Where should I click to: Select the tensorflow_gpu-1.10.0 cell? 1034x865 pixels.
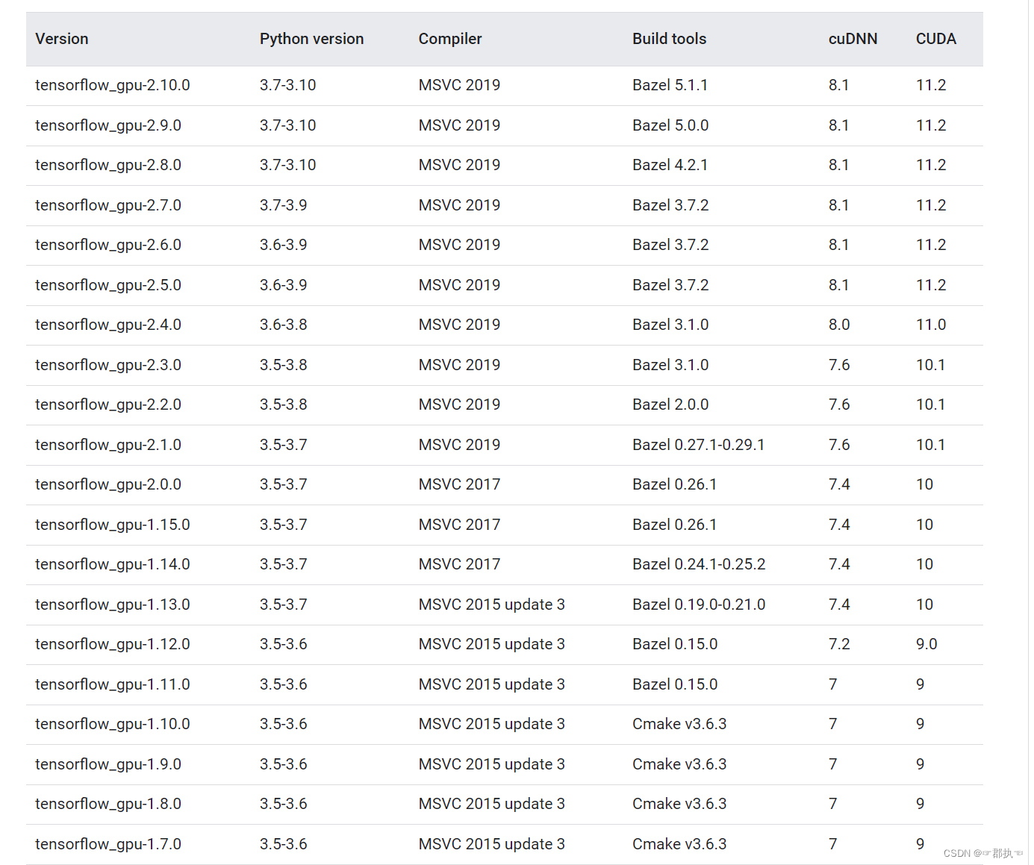[x=113, y=724]
